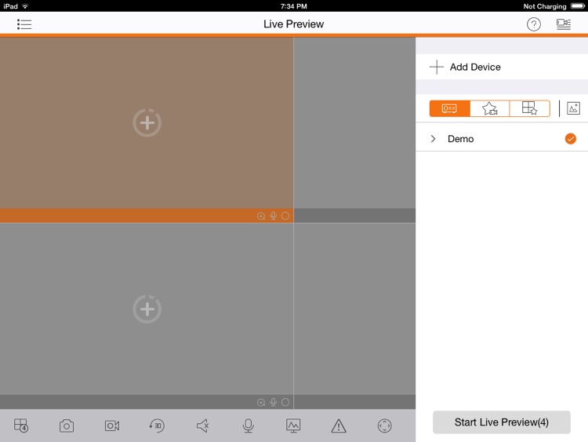Uncheck the Demo device checkmark
This screenshot has height=442, width=588.
(x=571, y=139)
